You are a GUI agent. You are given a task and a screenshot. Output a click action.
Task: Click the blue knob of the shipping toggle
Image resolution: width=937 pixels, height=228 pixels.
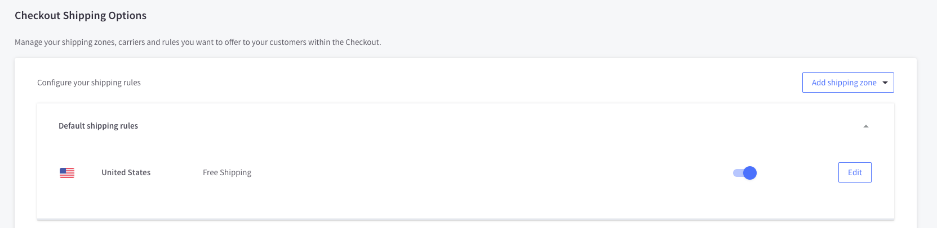coord(750,173)
